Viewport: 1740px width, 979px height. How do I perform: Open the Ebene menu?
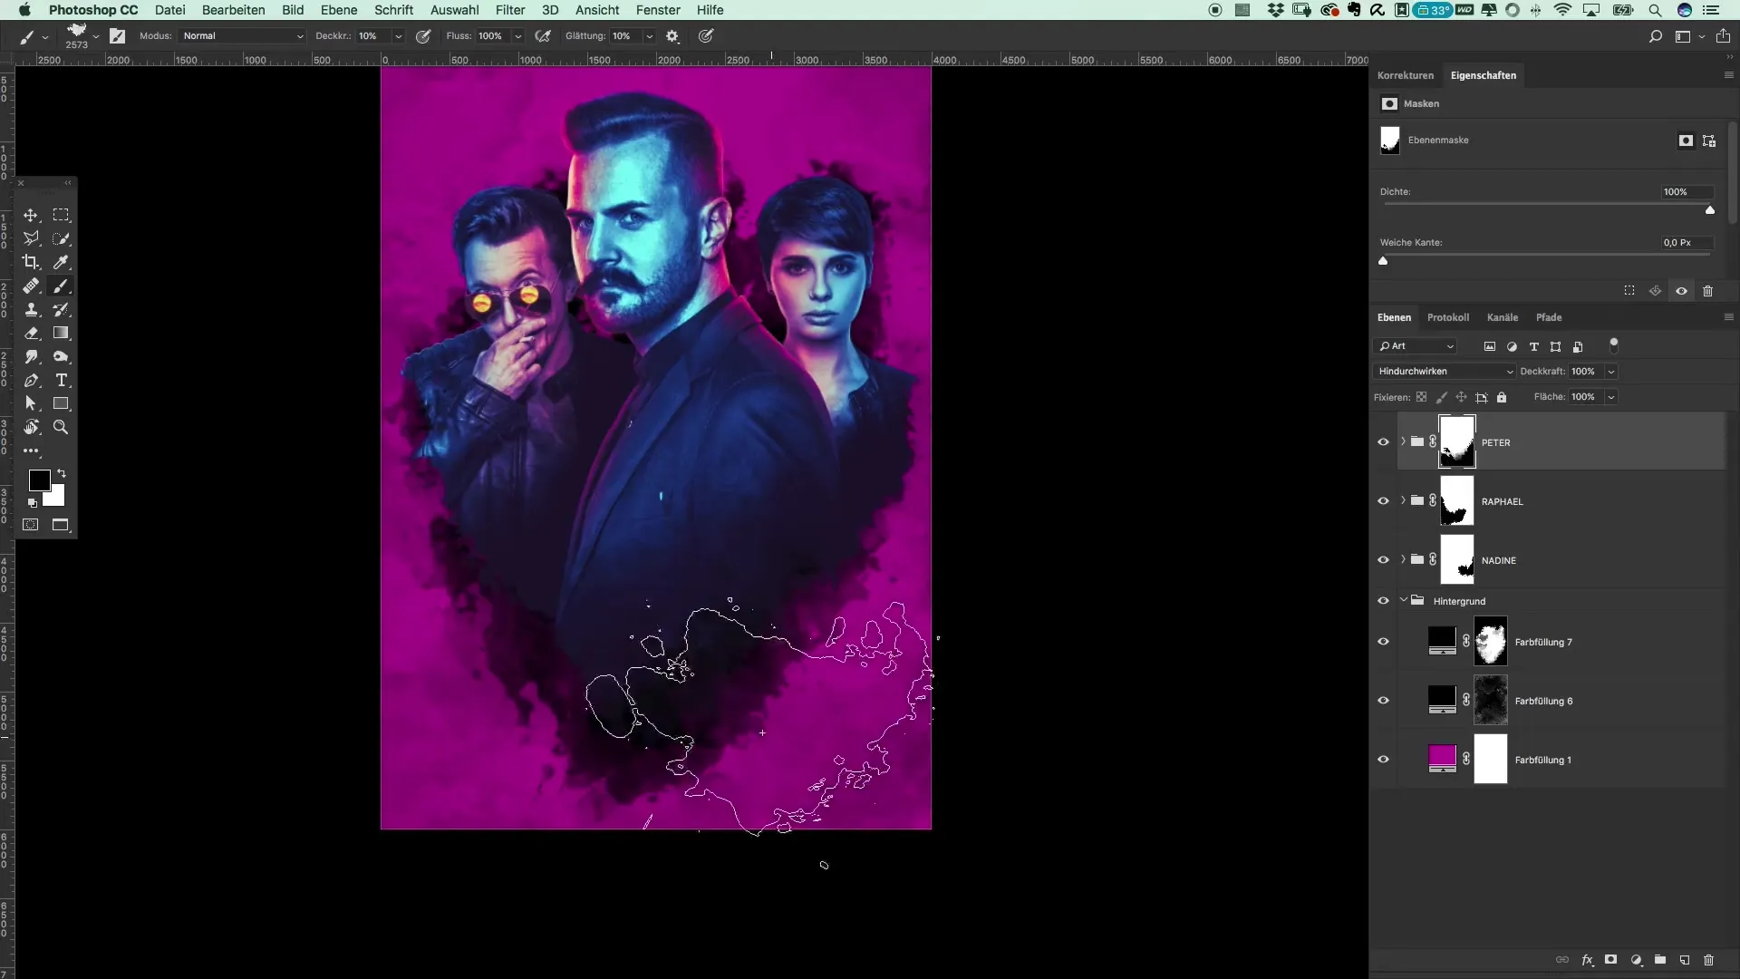(x=339, y=10)
